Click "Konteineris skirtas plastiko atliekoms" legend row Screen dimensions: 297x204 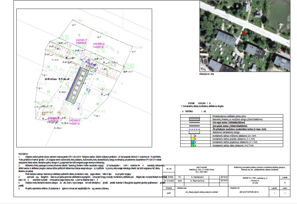click(232, 139)
